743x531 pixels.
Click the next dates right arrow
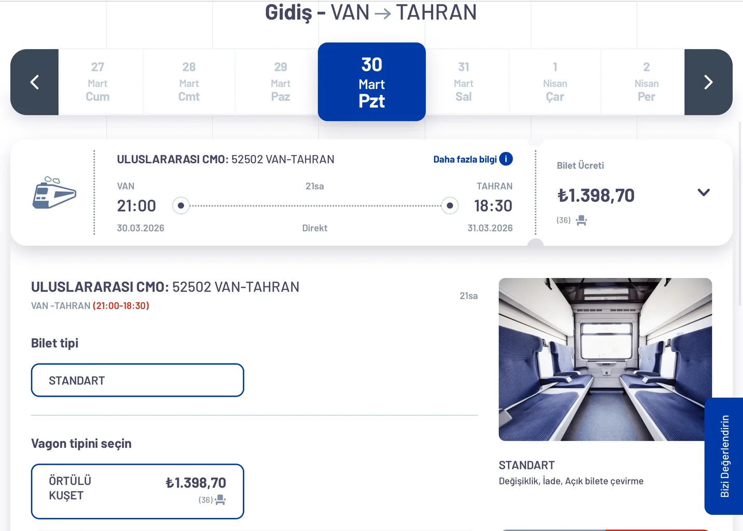(708, 82)
